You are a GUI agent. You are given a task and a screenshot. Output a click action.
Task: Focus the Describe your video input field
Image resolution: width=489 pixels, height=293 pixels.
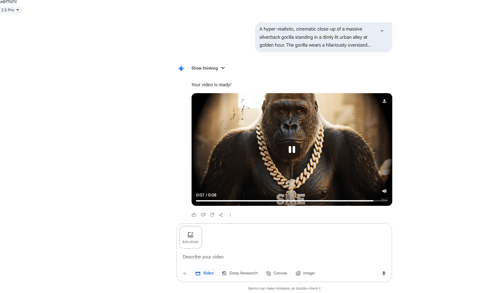pyautogui.click(x=284, y=257)
